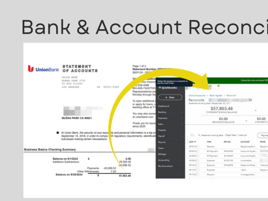Click Clear filter / View all
The image size is (268, 201).
236,135
